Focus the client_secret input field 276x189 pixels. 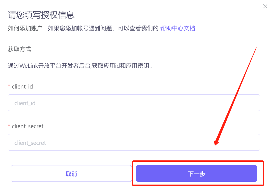[134, 142]
